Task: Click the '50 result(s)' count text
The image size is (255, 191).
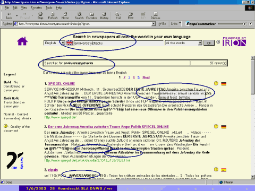Action: click(218, 63)
